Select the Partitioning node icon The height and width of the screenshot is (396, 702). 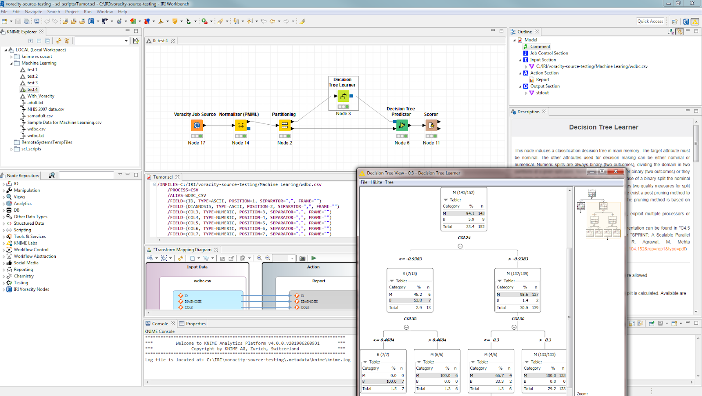(x=285, y=126)
